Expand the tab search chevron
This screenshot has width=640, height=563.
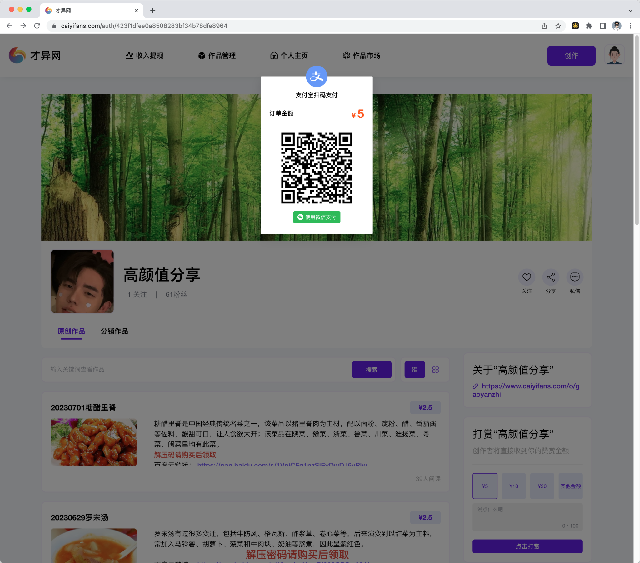(x=630, y=11)
